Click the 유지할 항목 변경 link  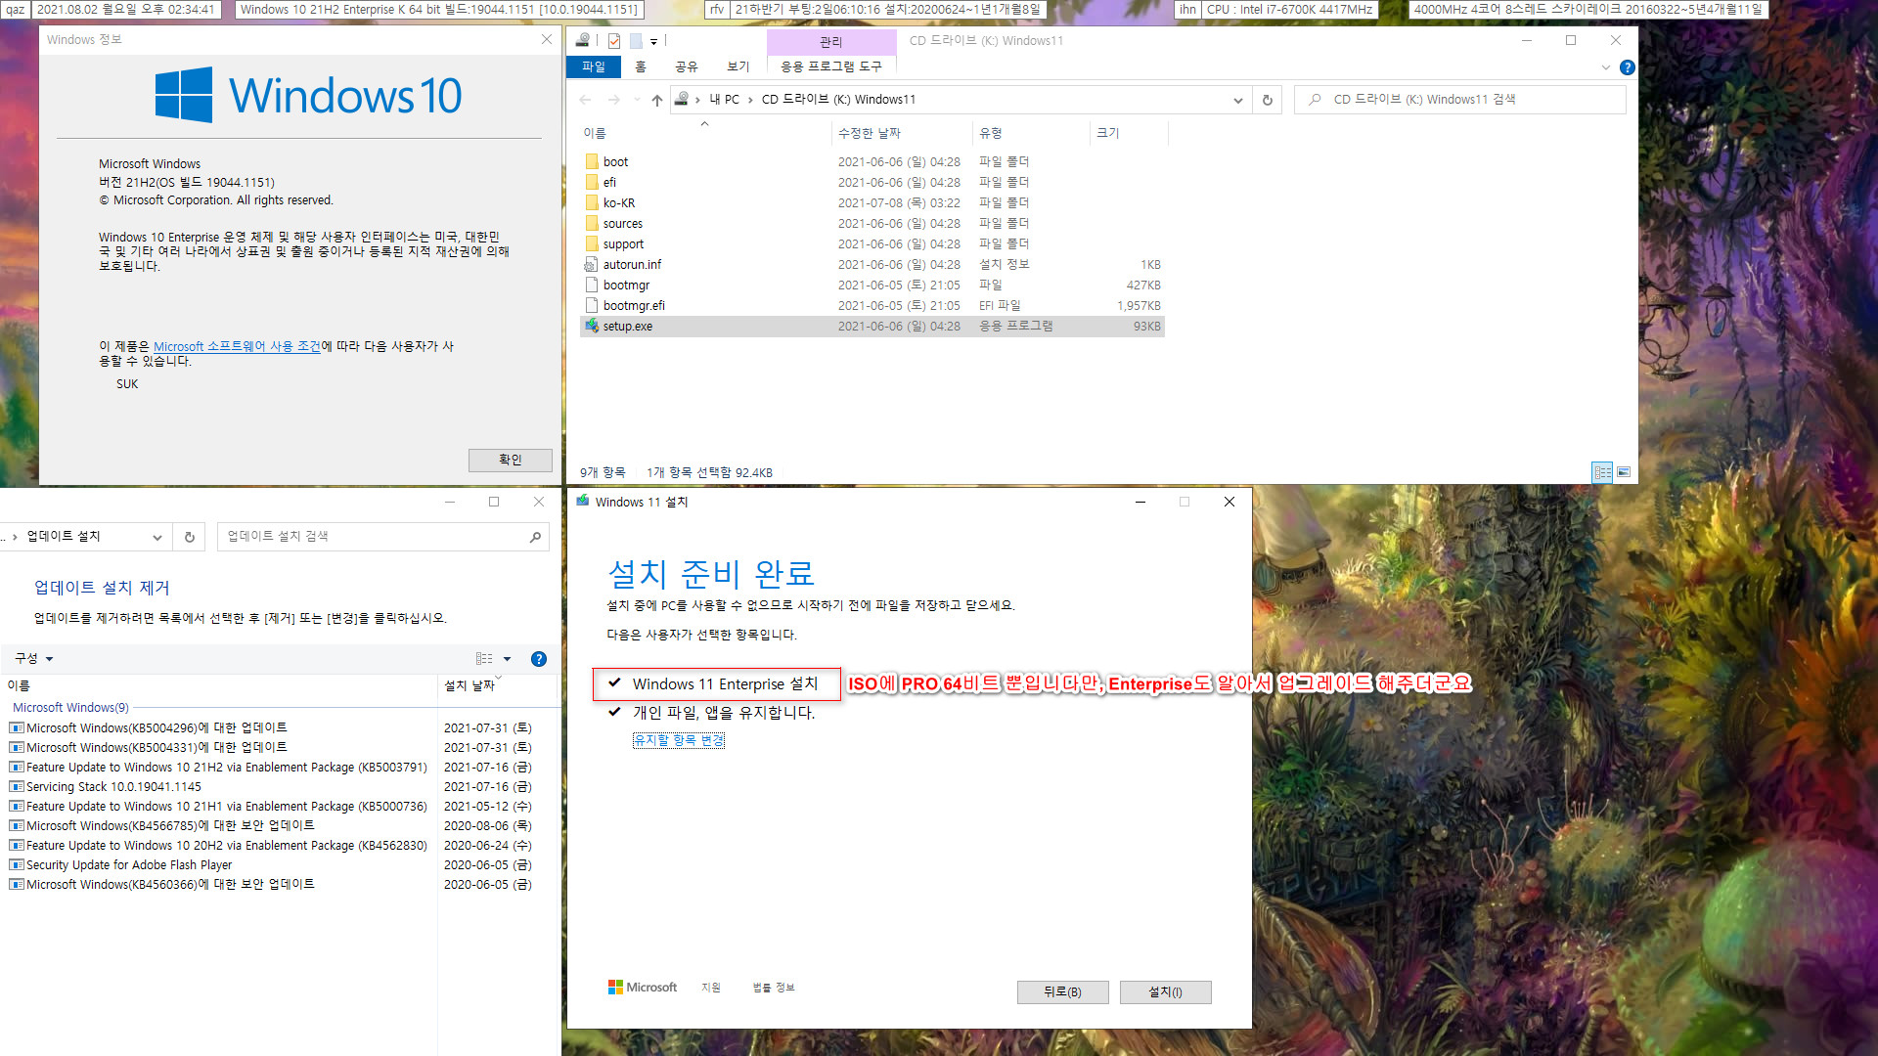click(679, 740)
